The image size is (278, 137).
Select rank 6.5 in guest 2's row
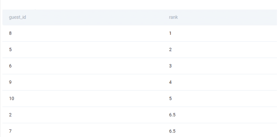click(x=172, y=115)
